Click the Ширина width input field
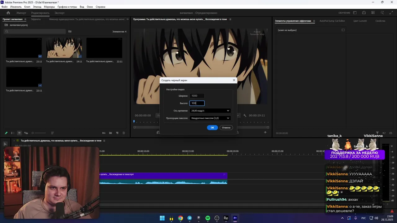Viewport: 397px width, 223px height. click(x=197, y=96)
